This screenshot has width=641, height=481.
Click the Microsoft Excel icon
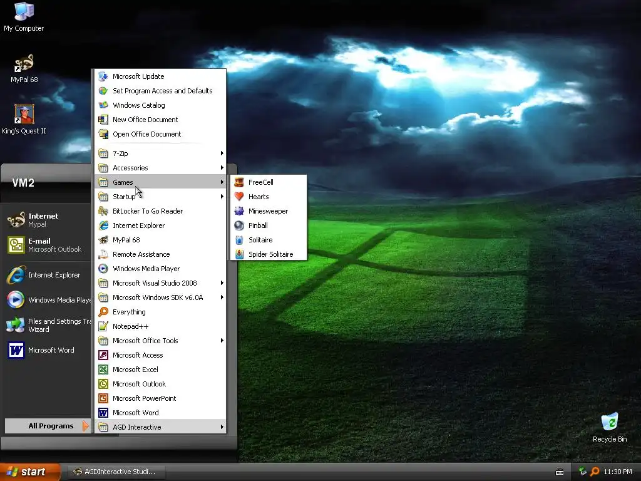pos(103,370)
